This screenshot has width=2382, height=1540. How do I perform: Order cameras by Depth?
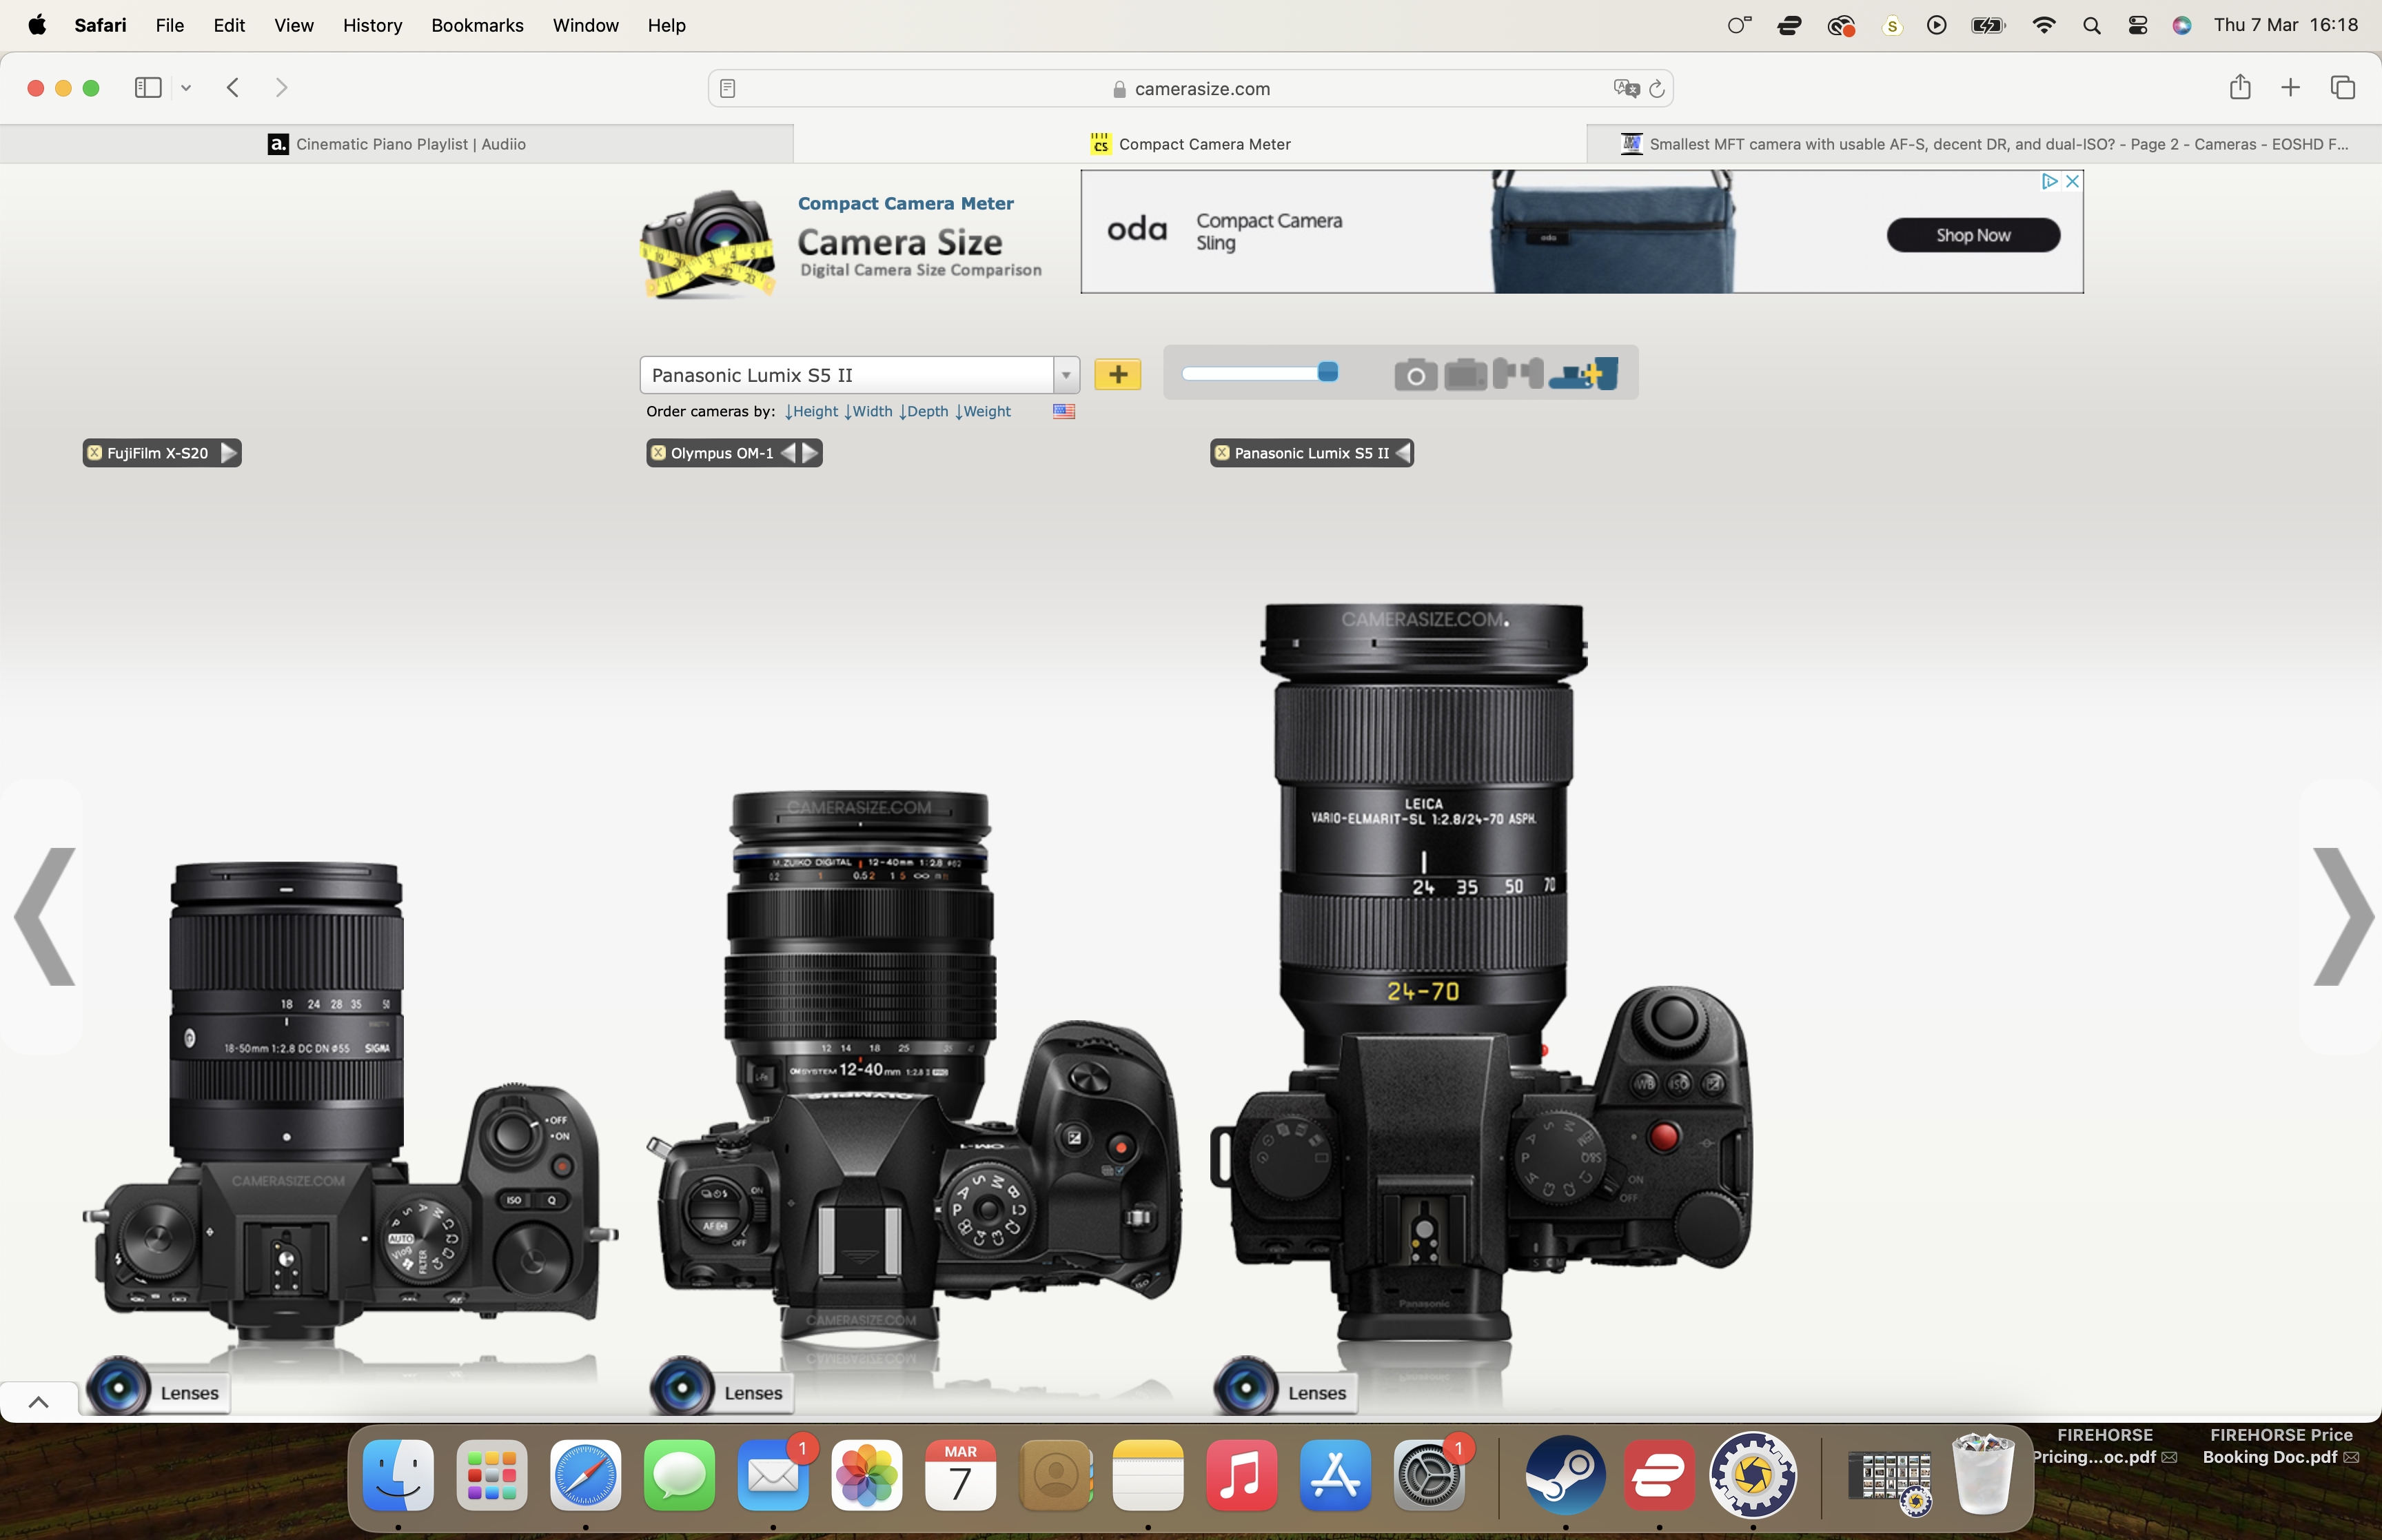pos(924,411)
